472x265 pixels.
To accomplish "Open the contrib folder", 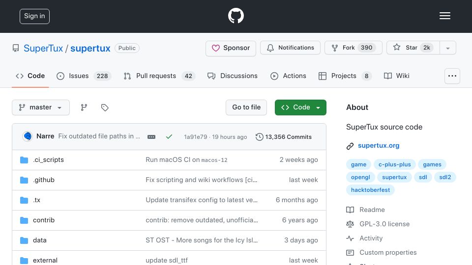I will (x=44, y=220).
